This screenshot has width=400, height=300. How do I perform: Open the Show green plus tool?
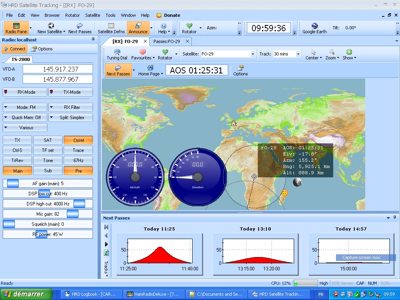point(349,54)
